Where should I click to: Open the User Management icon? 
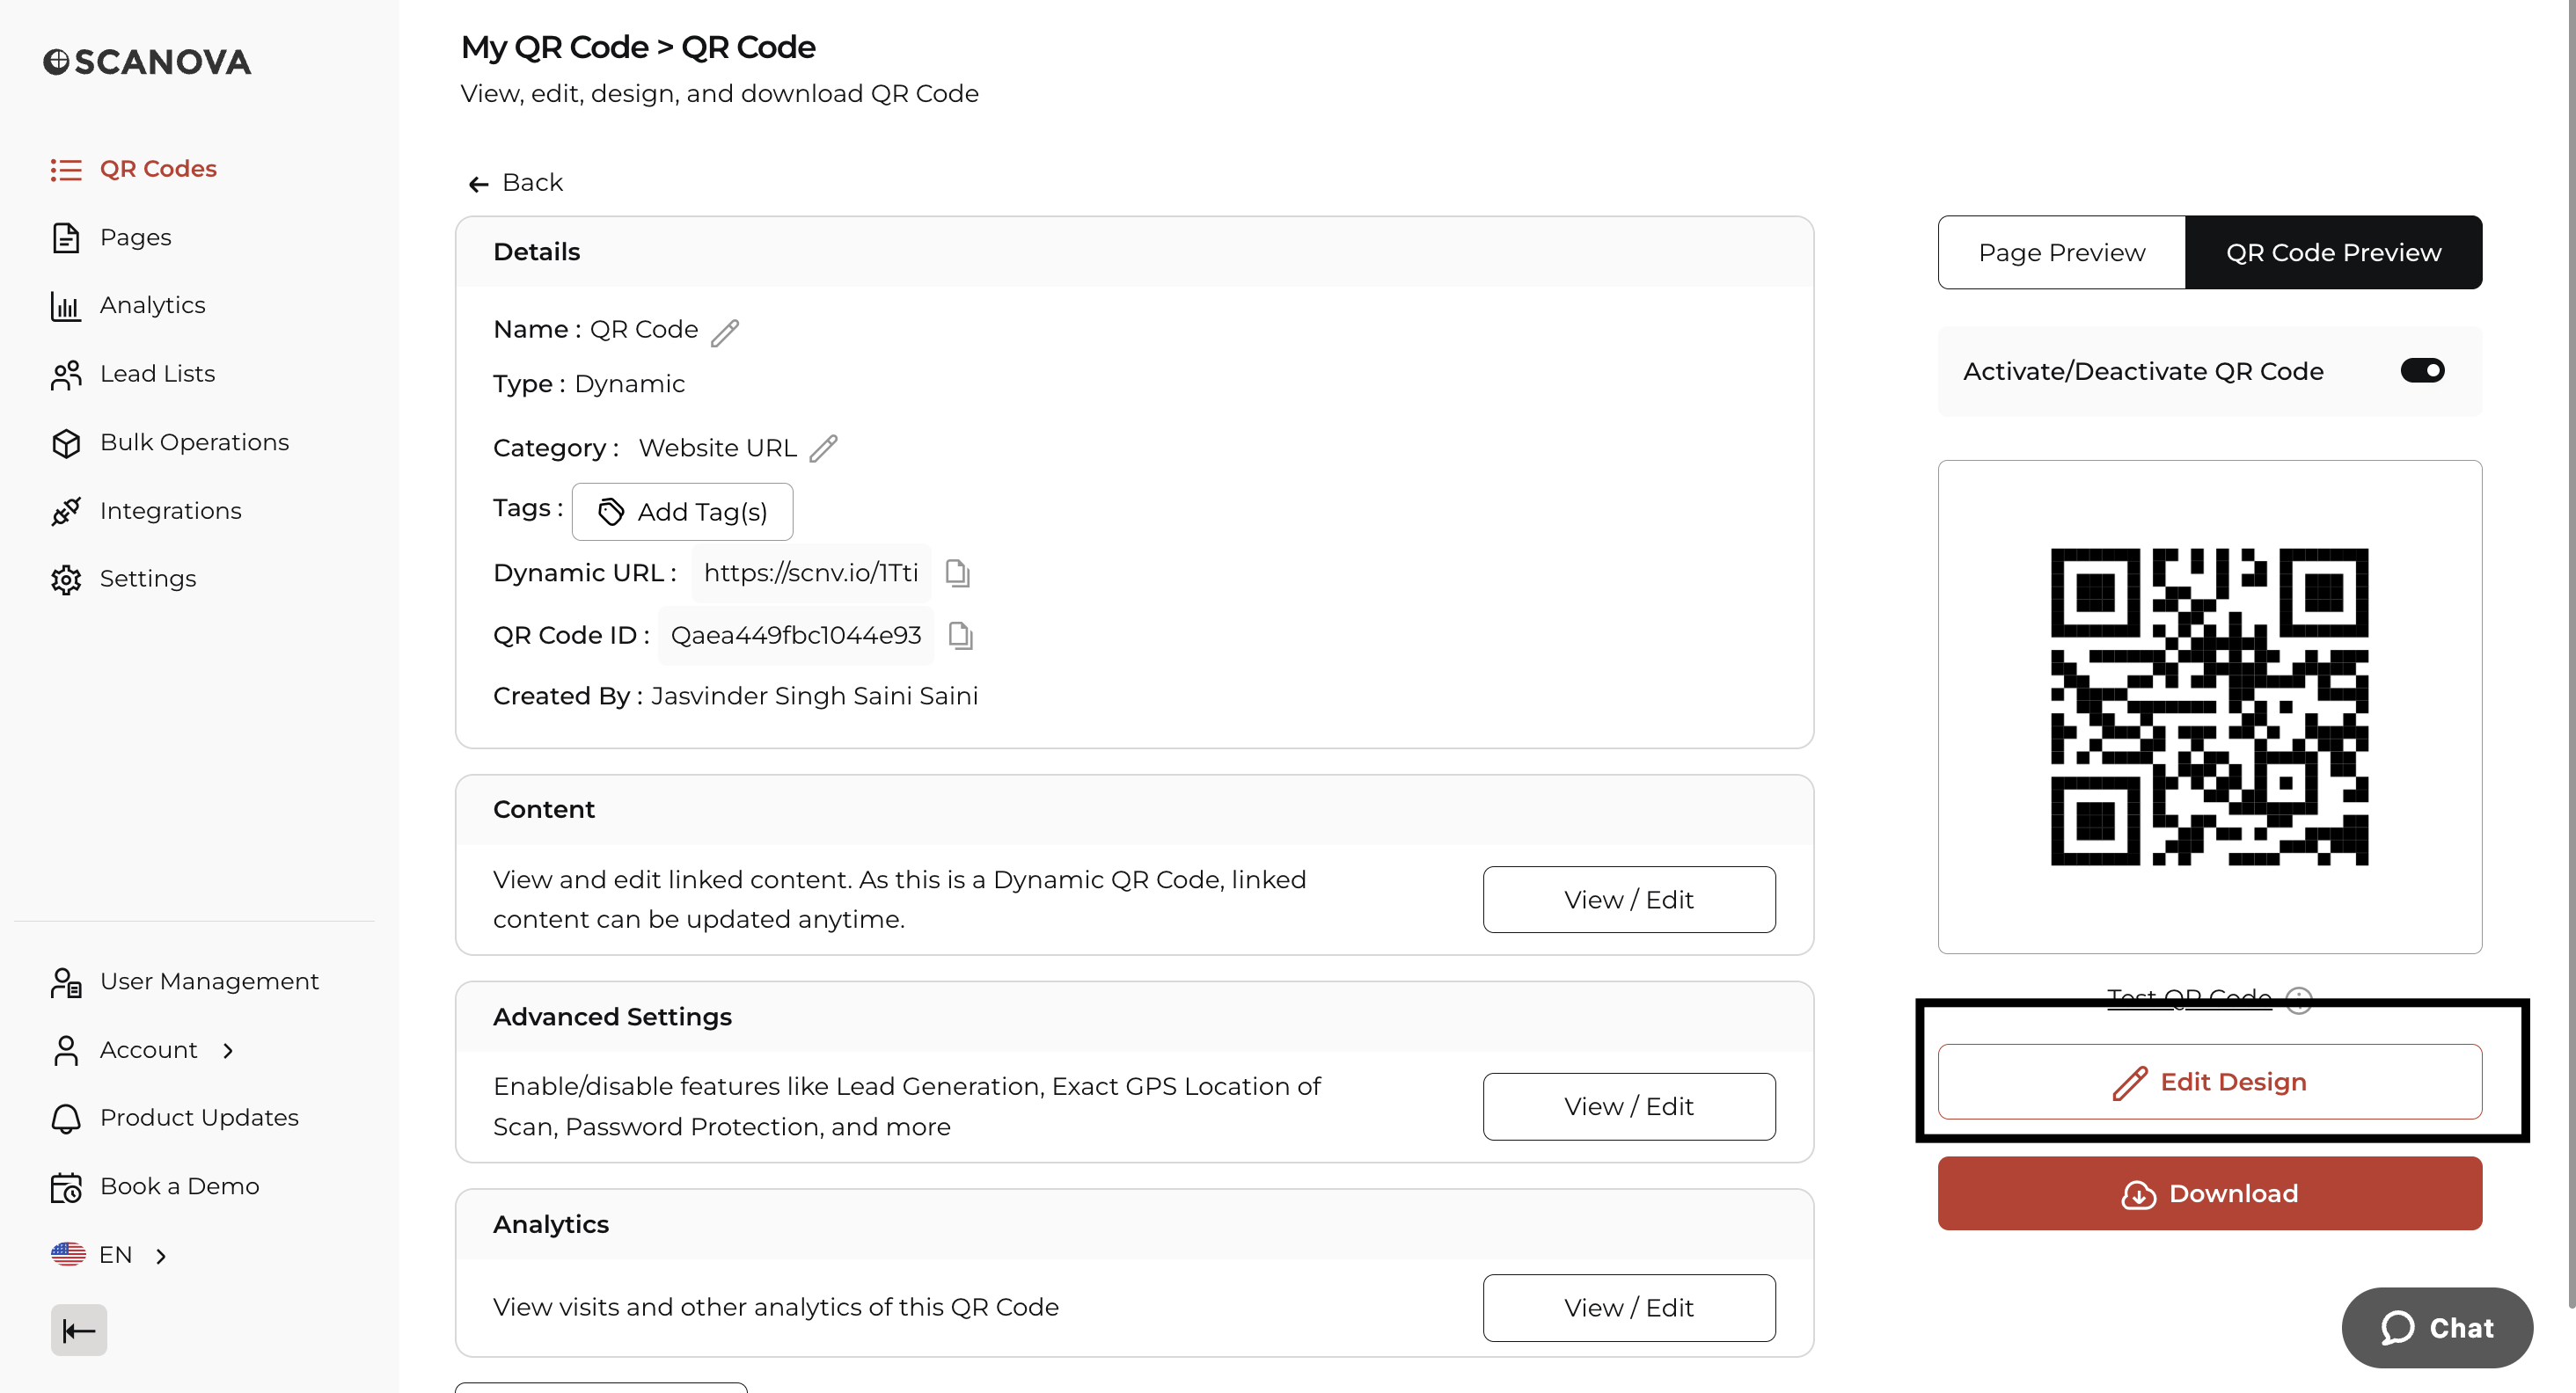pos(66,982)
